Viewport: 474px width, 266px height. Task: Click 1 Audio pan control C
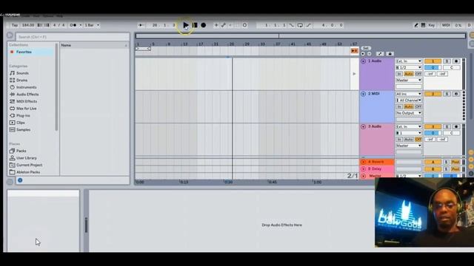coord(452,67)
